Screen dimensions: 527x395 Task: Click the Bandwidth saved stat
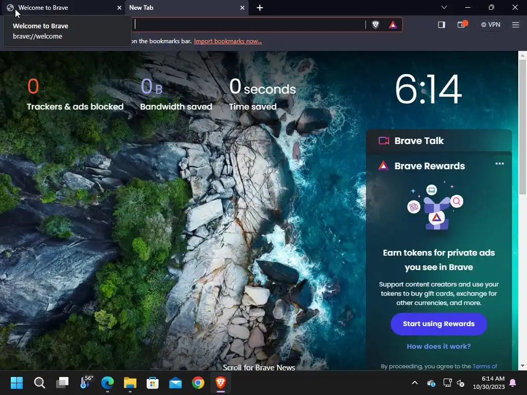click(x=176, y=95)
